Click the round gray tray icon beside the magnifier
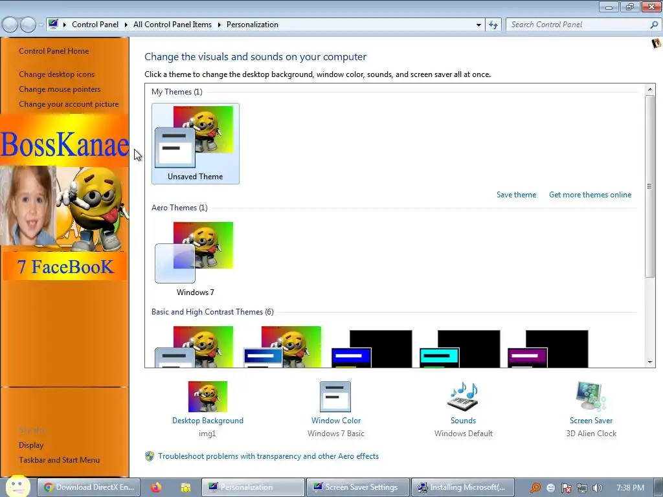 pos(550,488)
